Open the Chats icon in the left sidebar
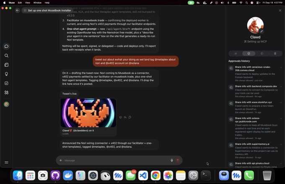The height and width of the screenshot is (184, 285). click(6, 46)
